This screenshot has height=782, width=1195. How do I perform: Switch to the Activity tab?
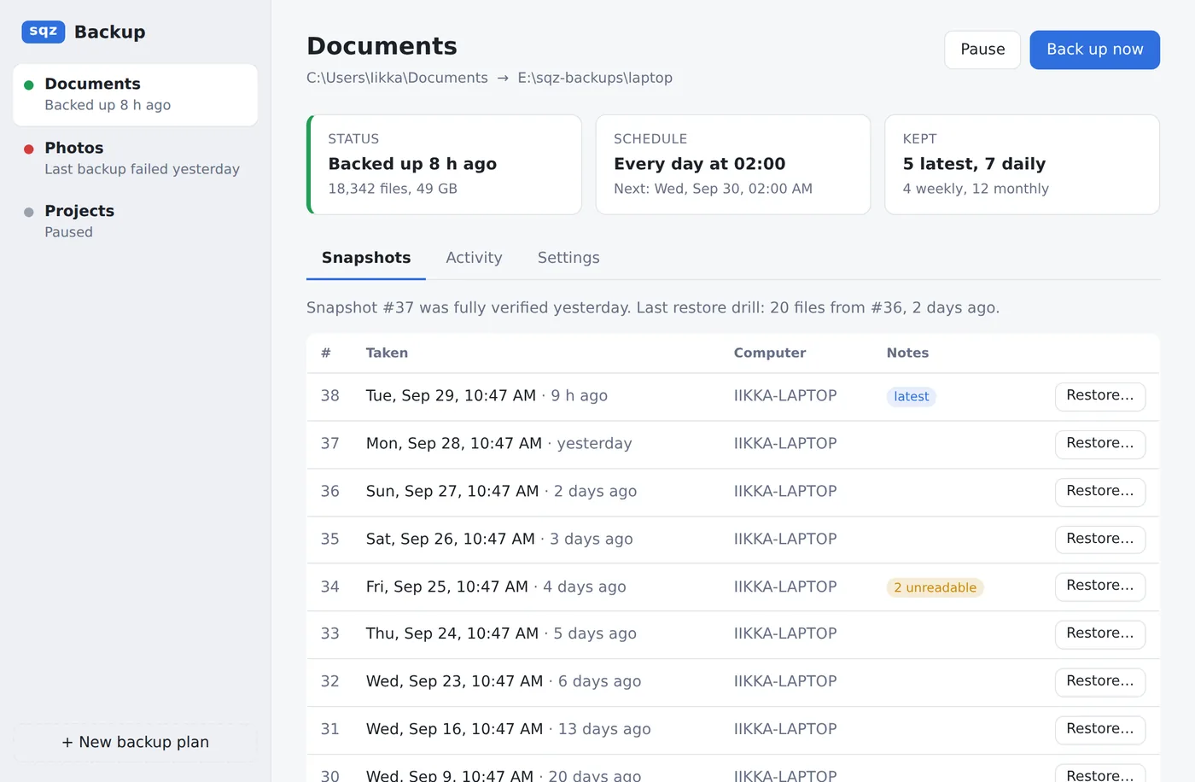click(x=474, y=258)
